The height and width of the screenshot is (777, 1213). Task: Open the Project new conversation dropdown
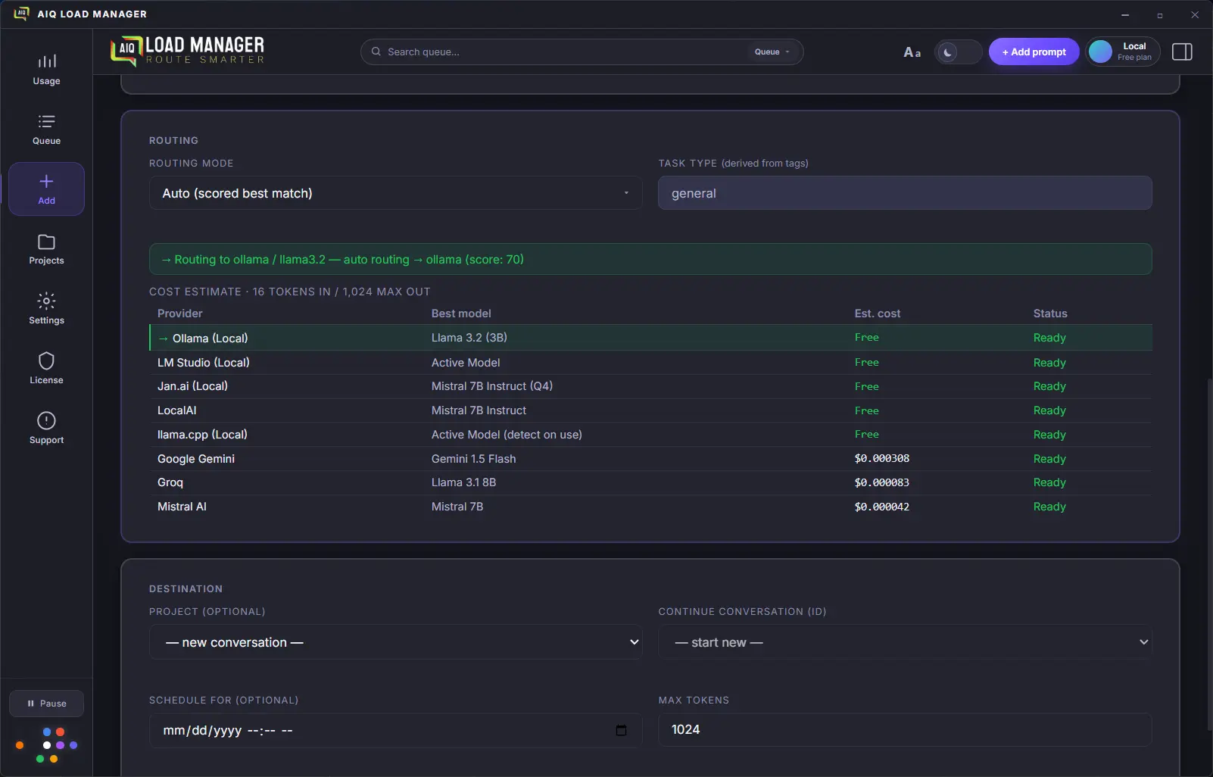point(395,642)
